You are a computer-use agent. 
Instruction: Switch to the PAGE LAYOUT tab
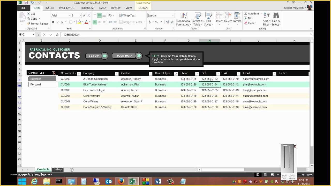point(67,8)
